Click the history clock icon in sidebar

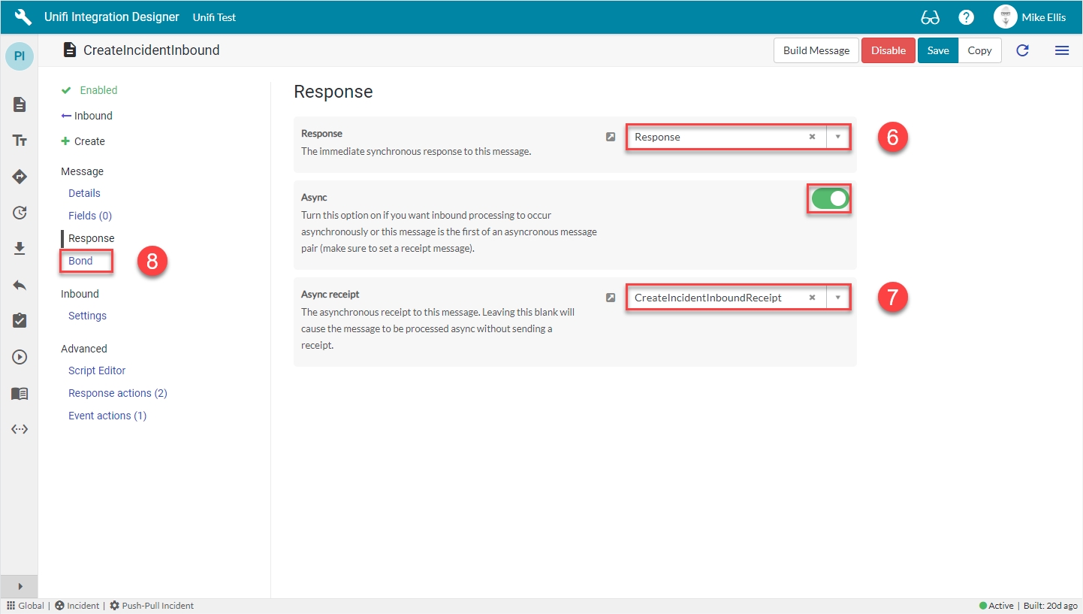tap(20, 213)
